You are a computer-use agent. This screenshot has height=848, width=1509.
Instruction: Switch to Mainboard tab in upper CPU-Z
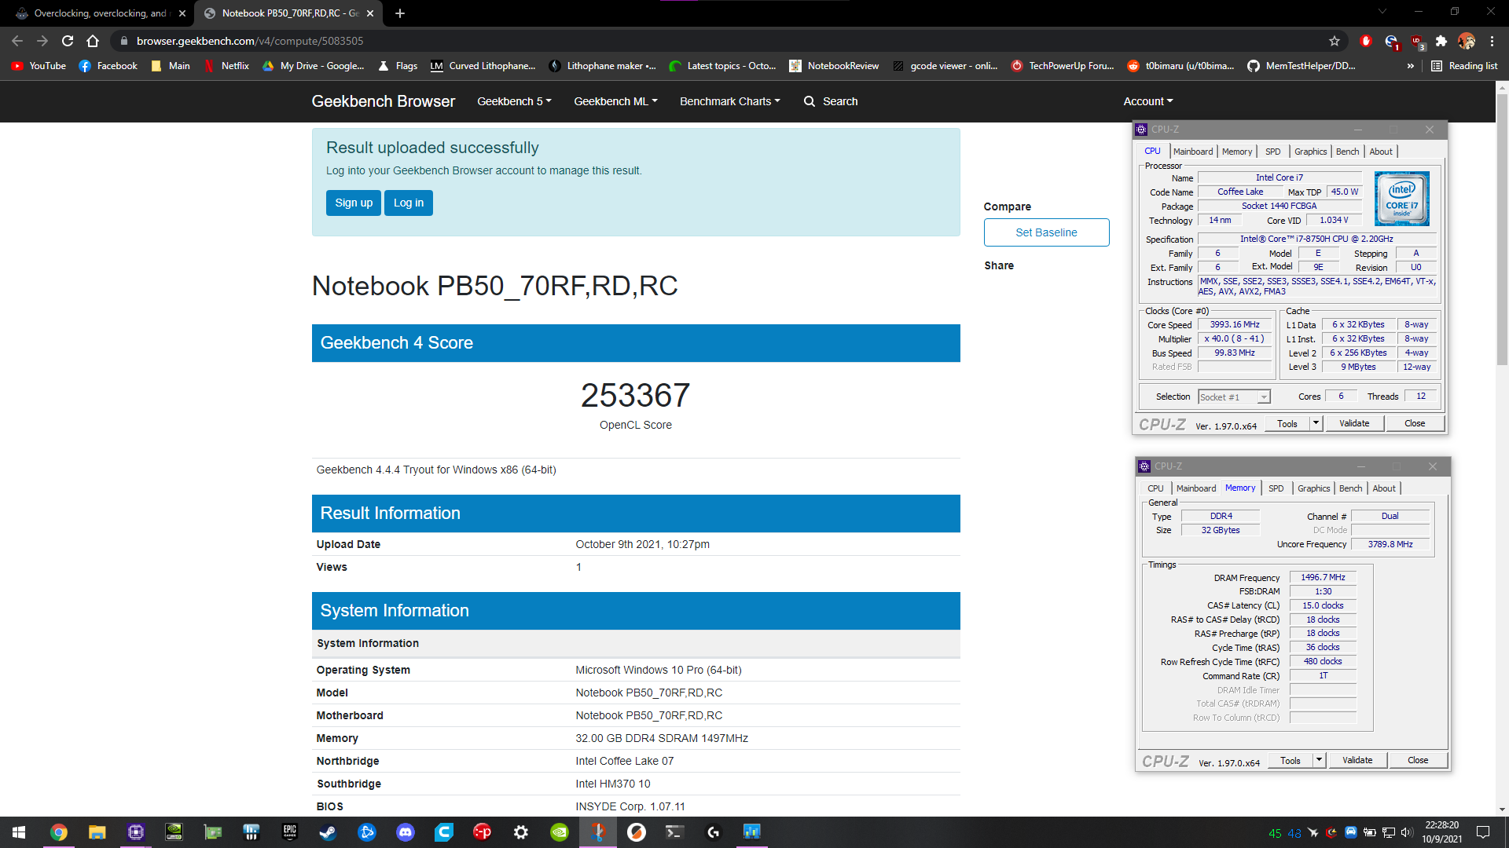(1193, 152)
